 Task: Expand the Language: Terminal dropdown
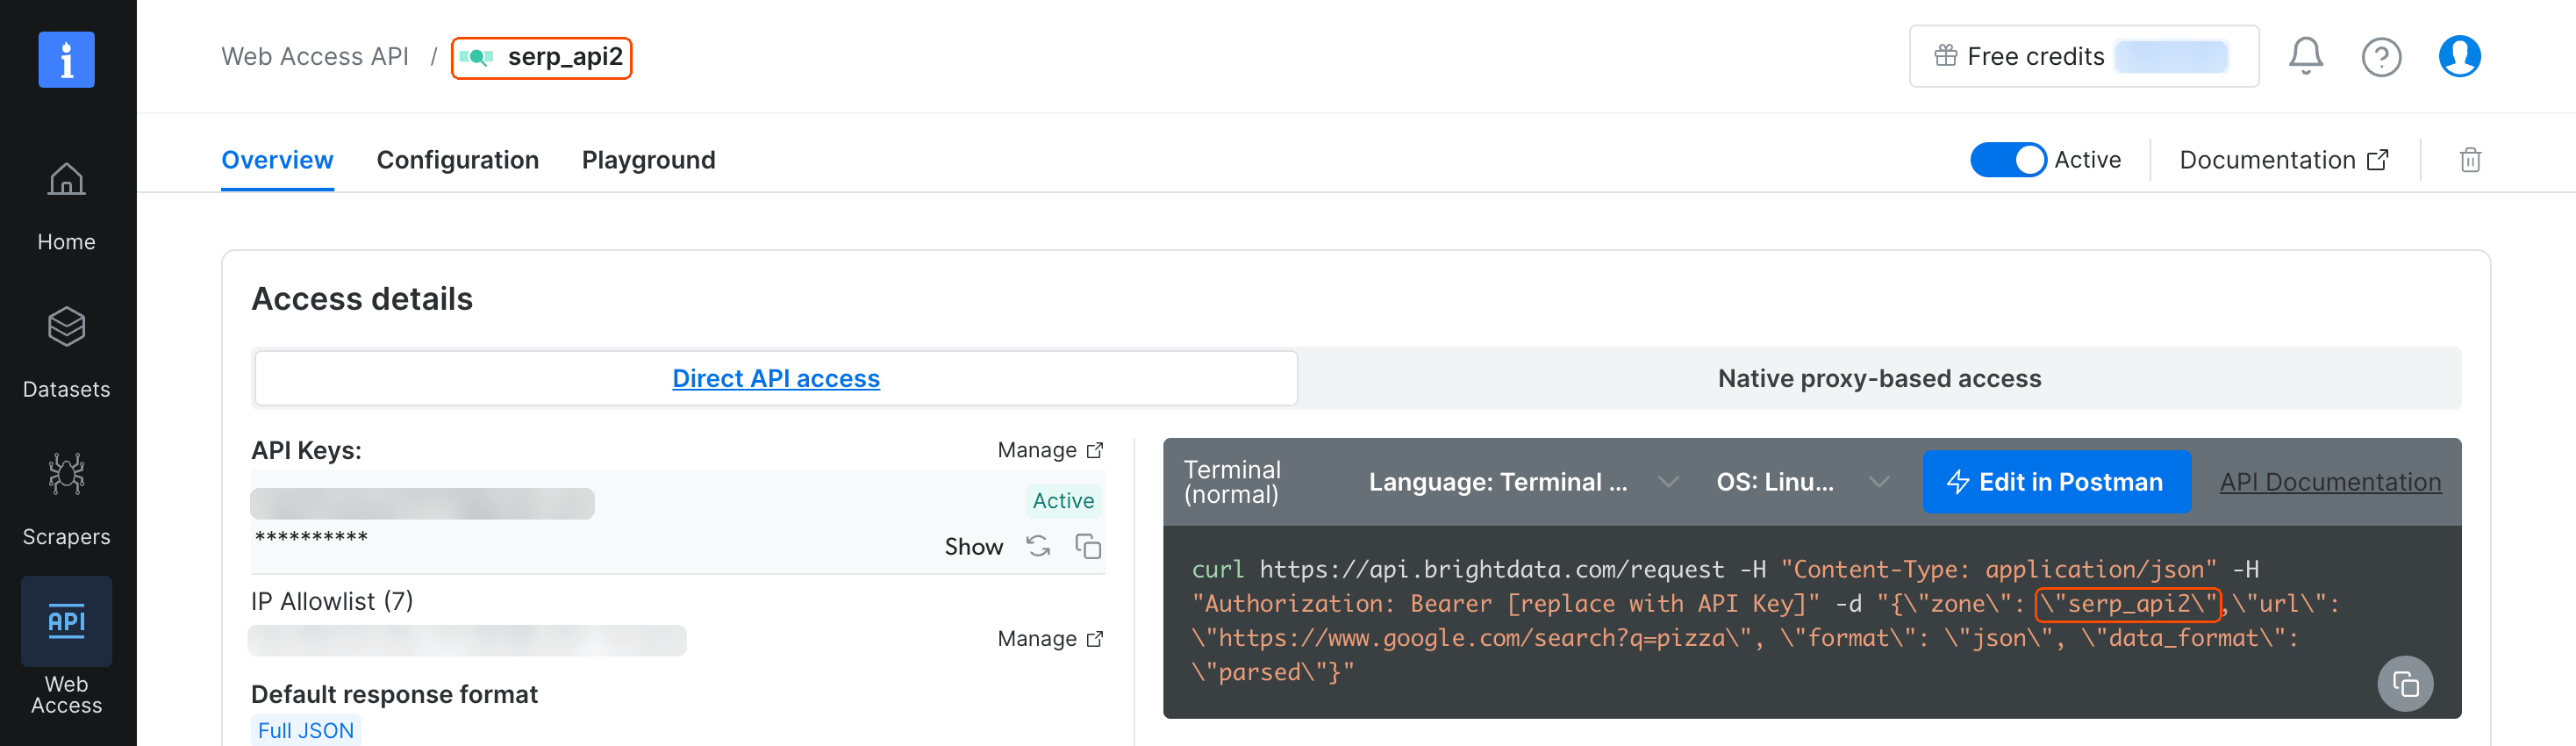click(1524, 482)
